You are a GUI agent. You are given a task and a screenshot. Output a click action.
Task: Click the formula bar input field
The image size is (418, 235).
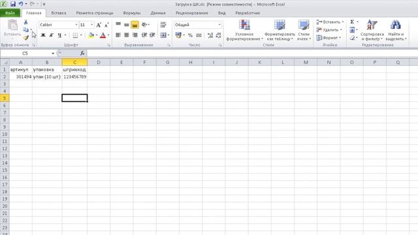(x=252, y=54)
